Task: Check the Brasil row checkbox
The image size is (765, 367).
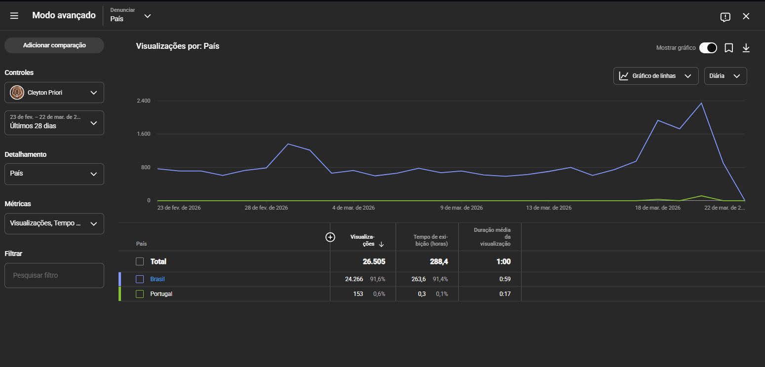Action: (x=140, y=279)
